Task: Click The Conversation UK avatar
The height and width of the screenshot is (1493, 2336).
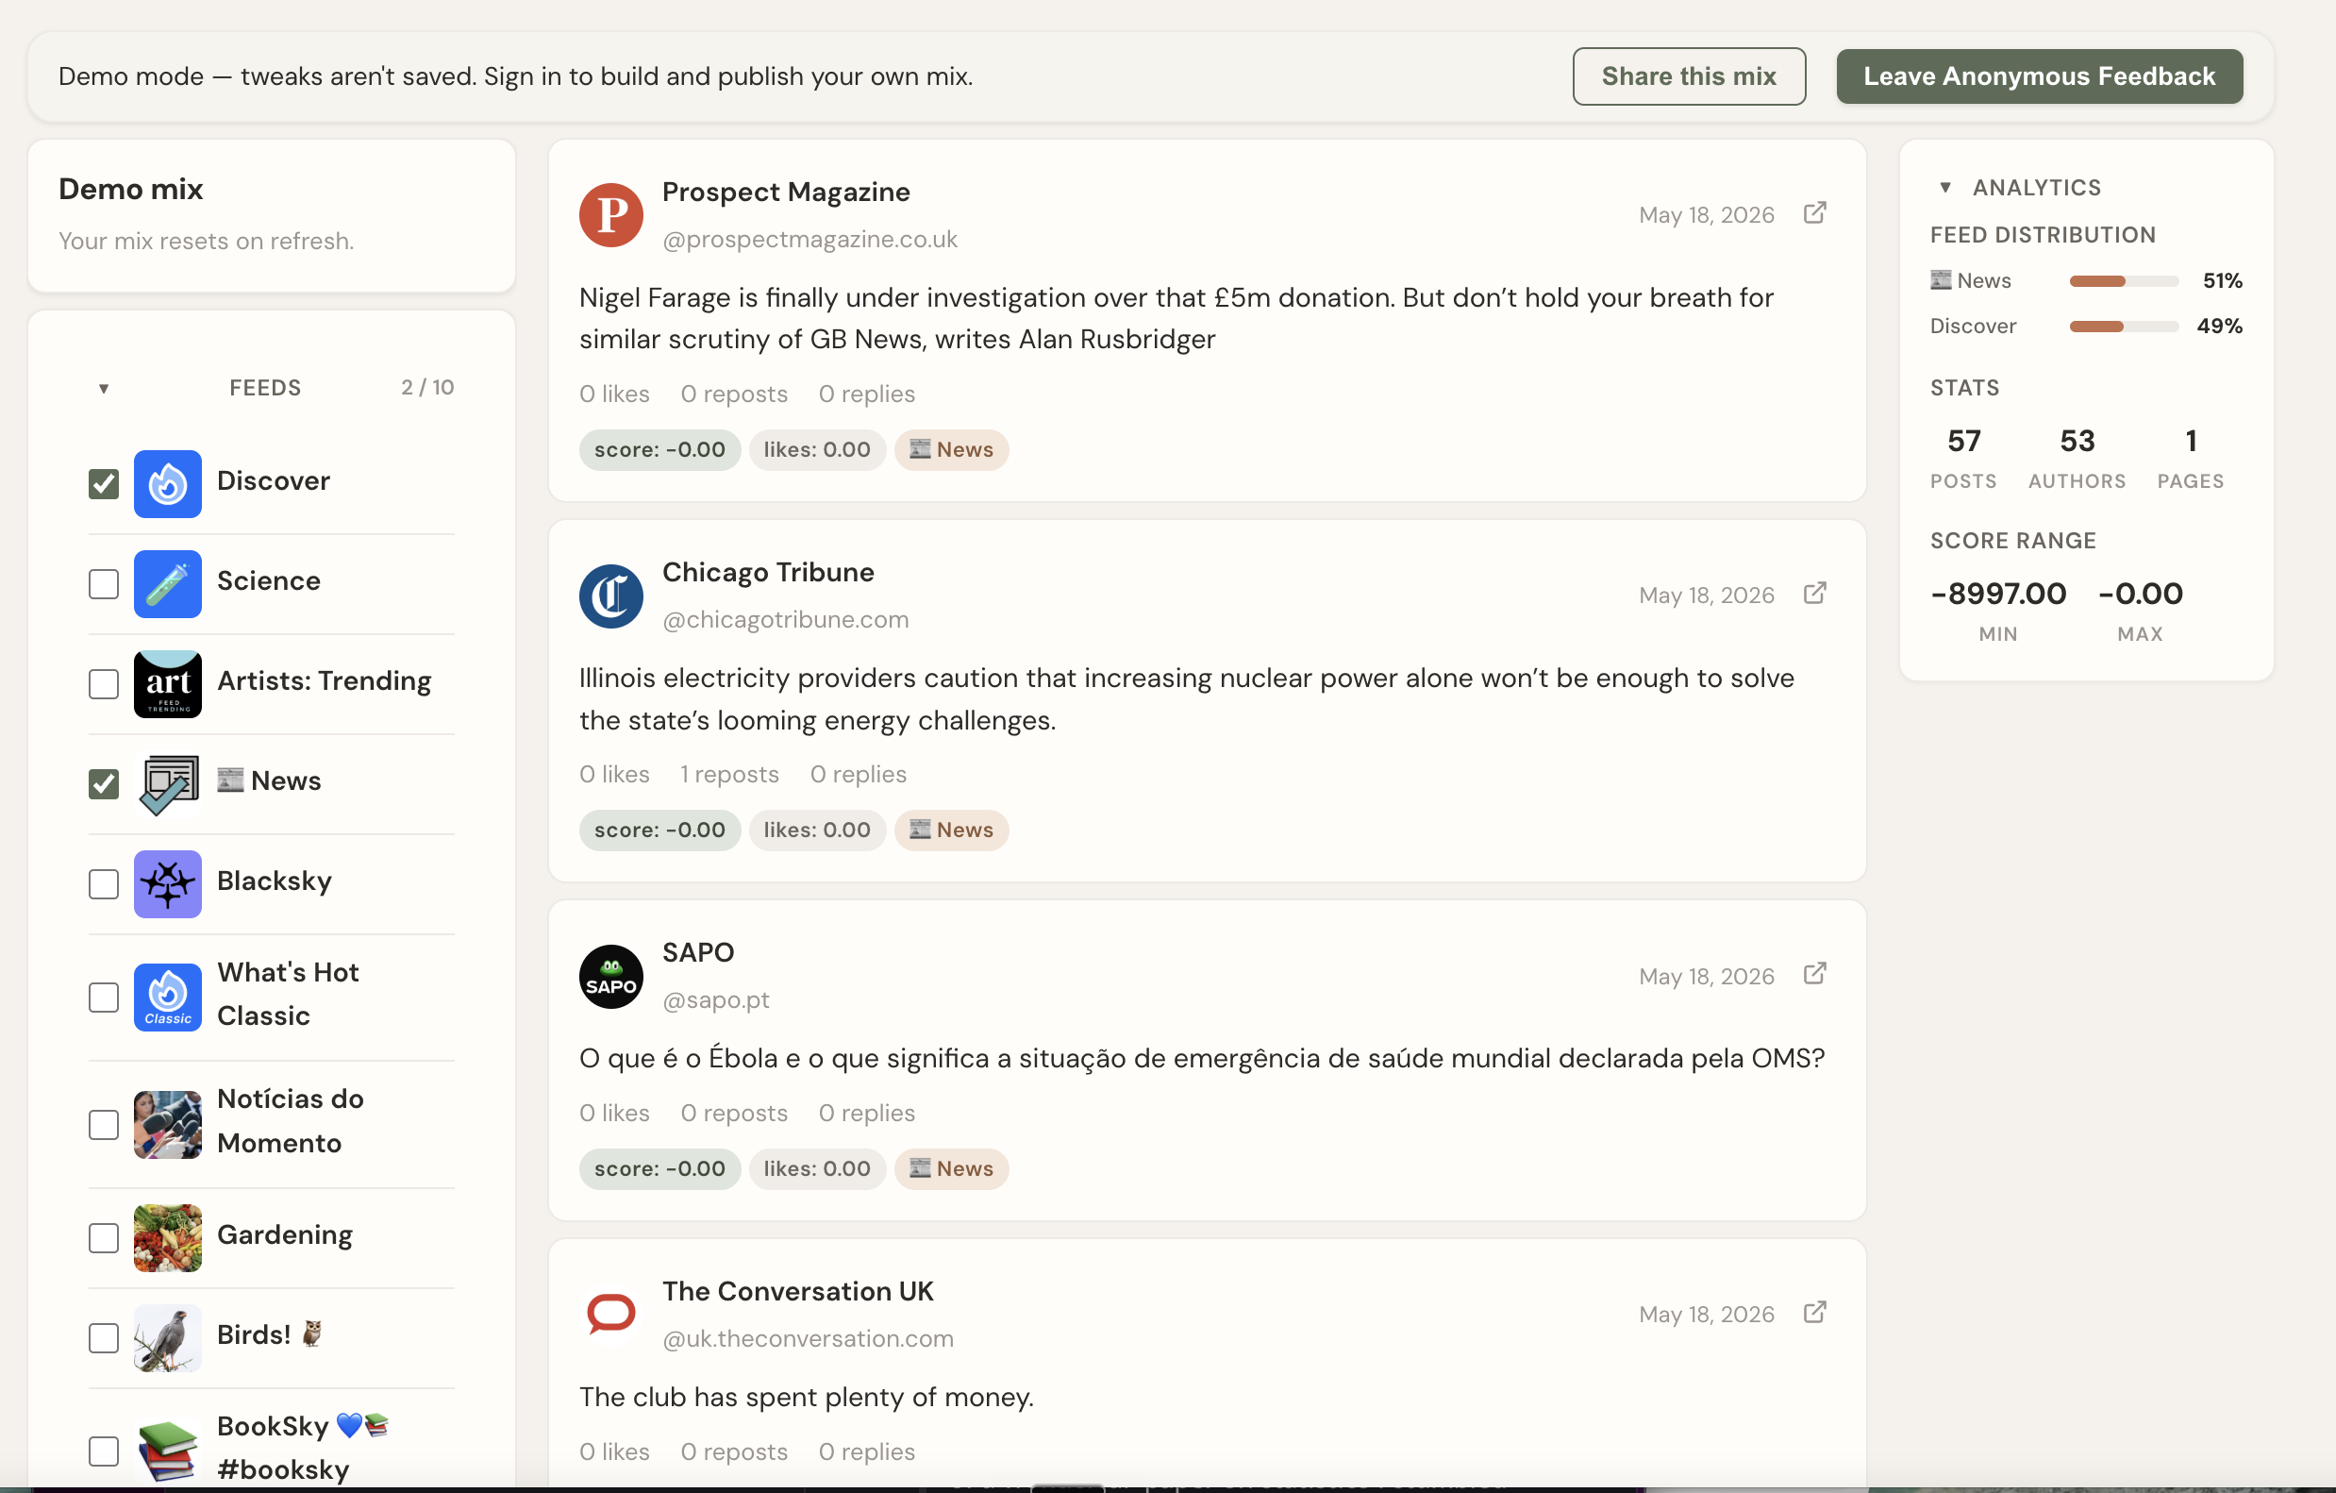Action: (x=611, y=1315)
